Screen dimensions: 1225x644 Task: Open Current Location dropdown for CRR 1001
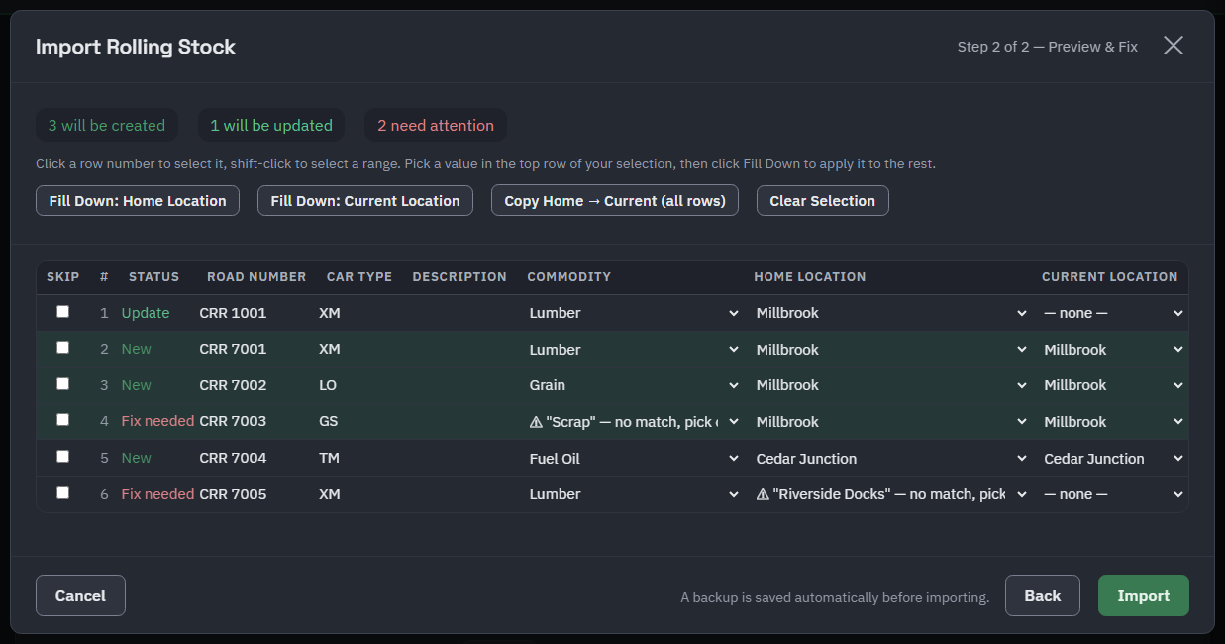coord(1114,313)
